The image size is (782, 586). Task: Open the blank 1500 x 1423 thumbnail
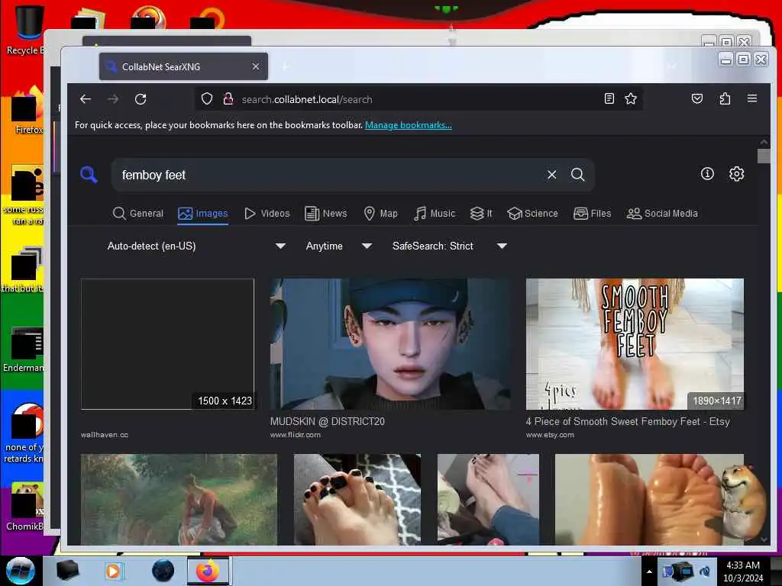pyautogui.click(x=167, y=344)
